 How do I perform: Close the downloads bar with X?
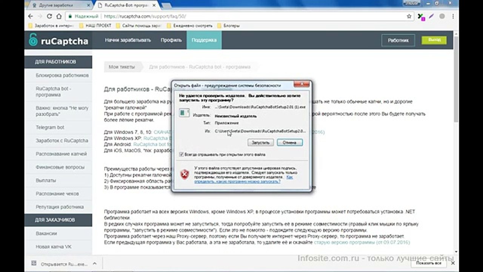(x=453, y=263)
